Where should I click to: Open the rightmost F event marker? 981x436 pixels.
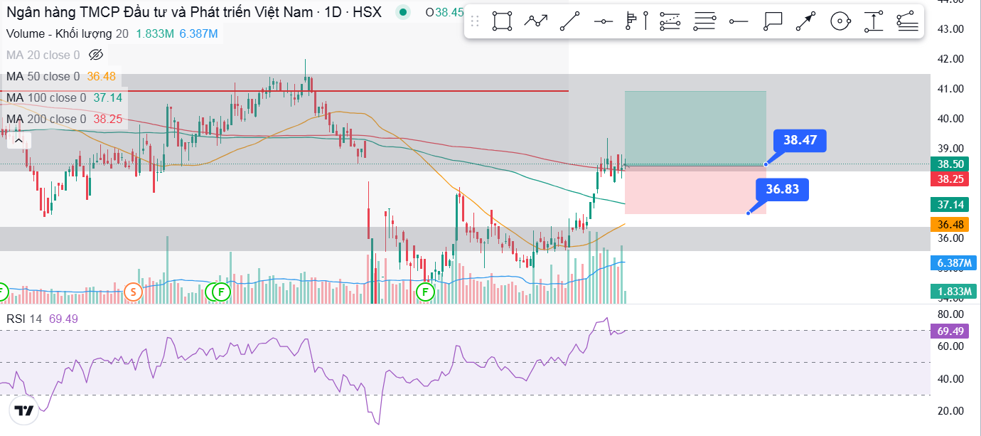coord(426,291)
